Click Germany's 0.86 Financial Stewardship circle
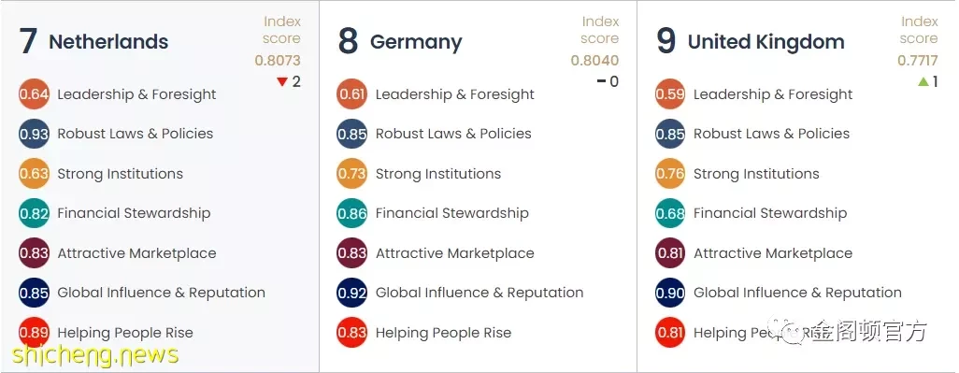The height and width of the screenshot is (373, 959). [x=351, y=213]
